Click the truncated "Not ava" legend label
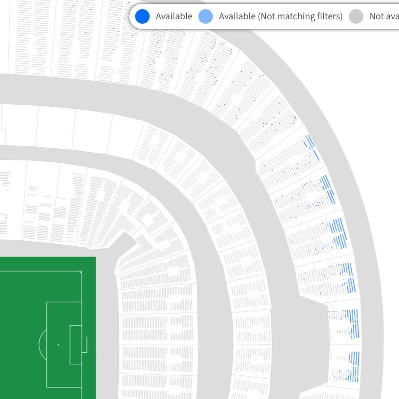The width and height of the screenshot is (399, 399). tap(384, 16)
